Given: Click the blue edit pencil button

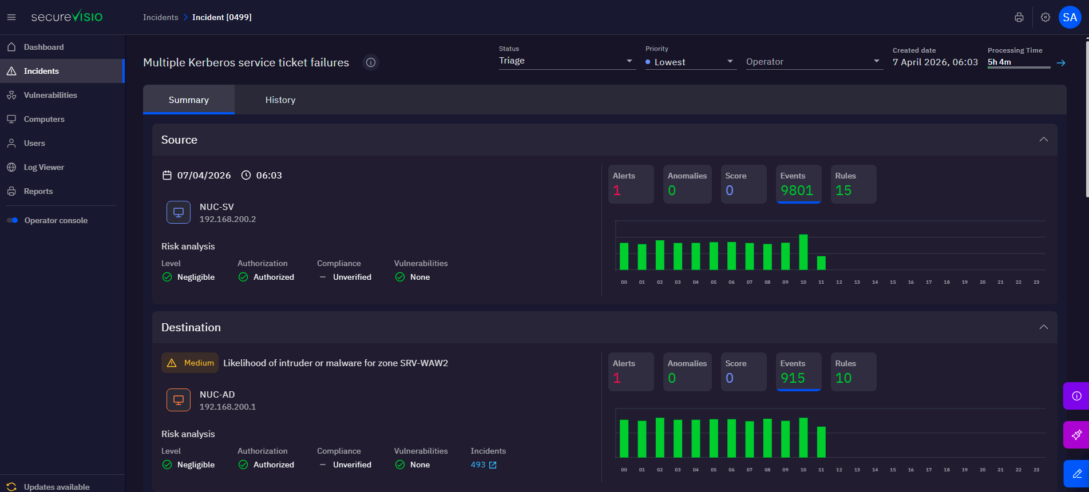Looking at the screenshot, I should point(1076,474).
